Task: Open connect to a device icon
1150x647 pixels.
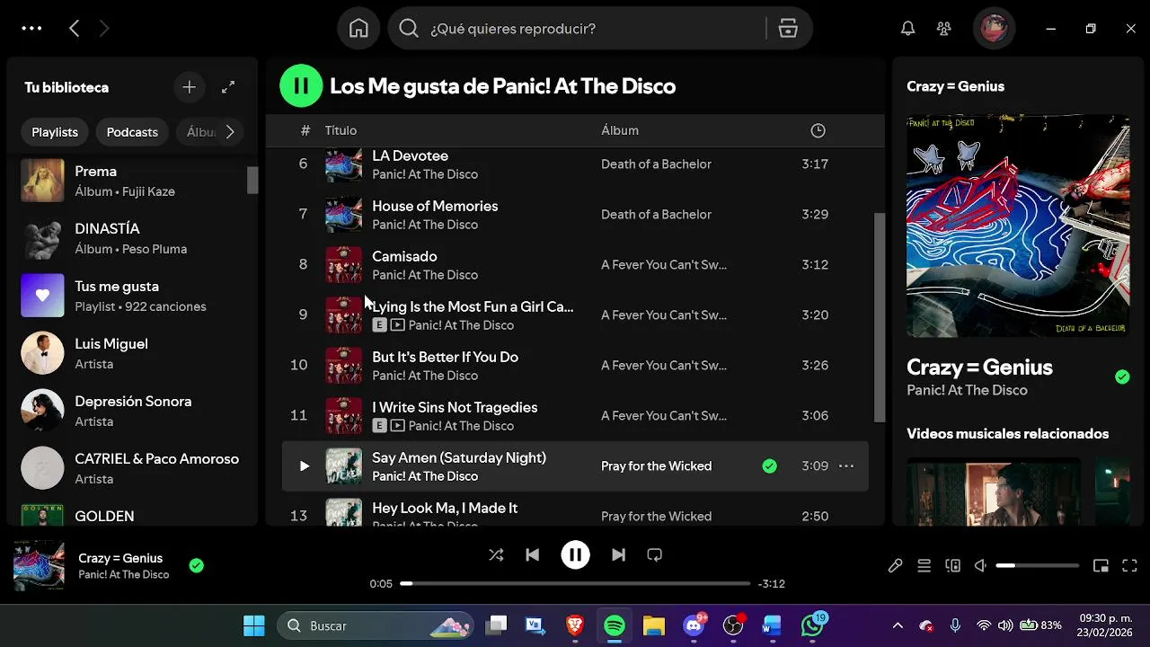Action: [952, 565]
